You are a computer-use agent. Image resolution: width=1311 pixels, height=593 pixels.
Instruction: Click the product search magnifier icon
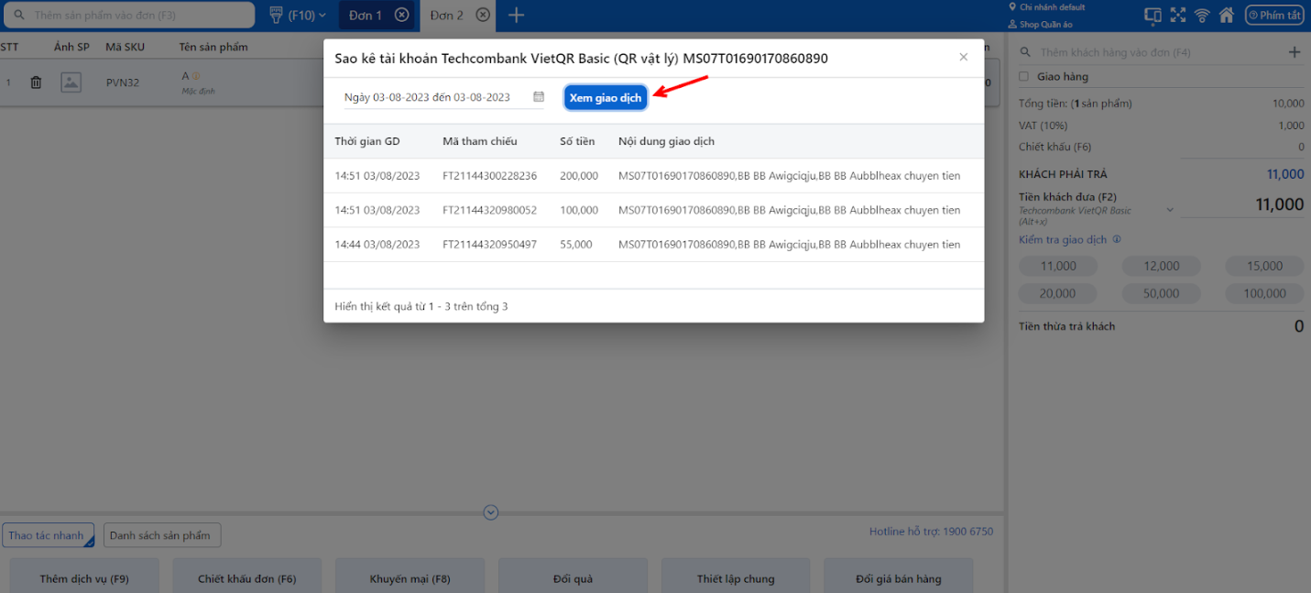(18, 16)
